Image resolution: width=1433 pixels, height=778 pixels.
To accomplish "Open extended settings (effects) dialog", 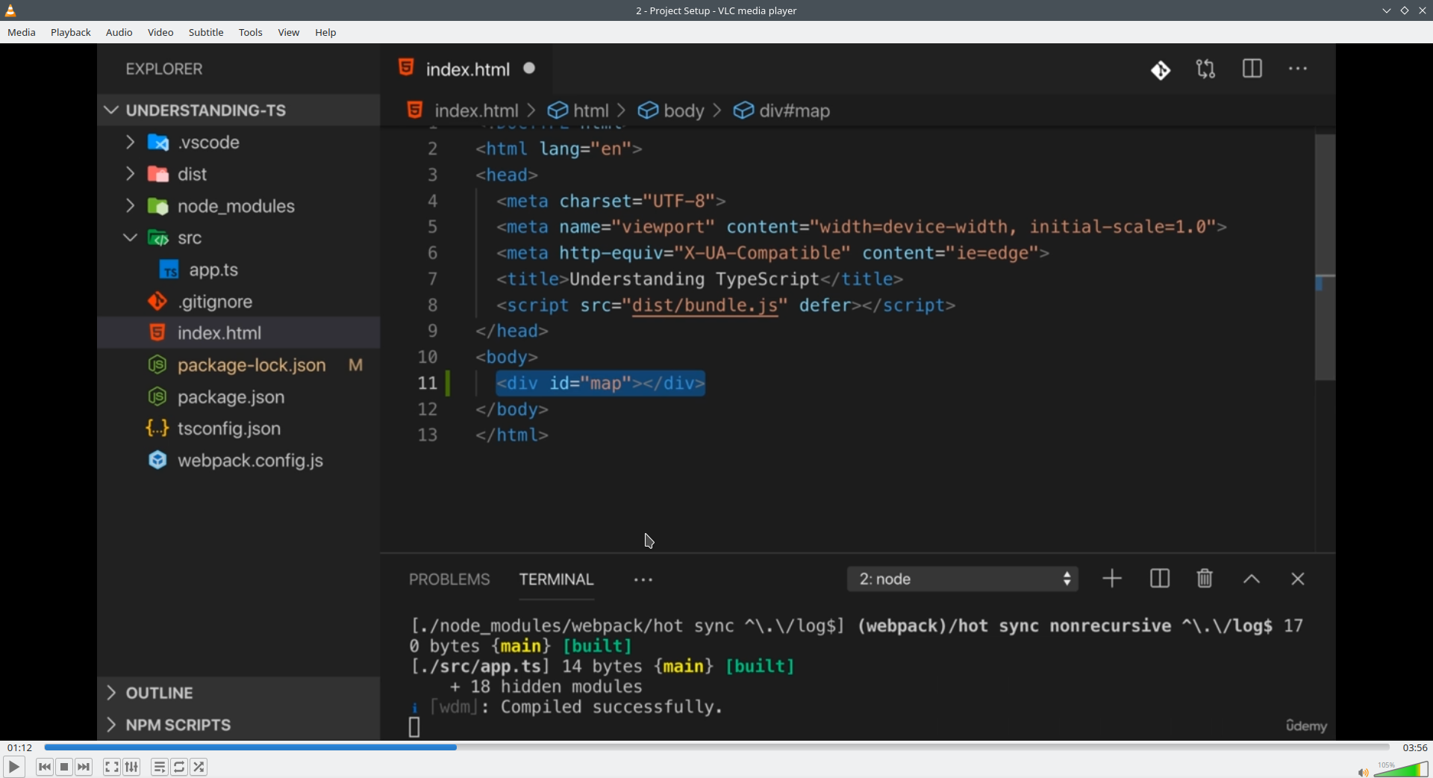I will 132,767.
